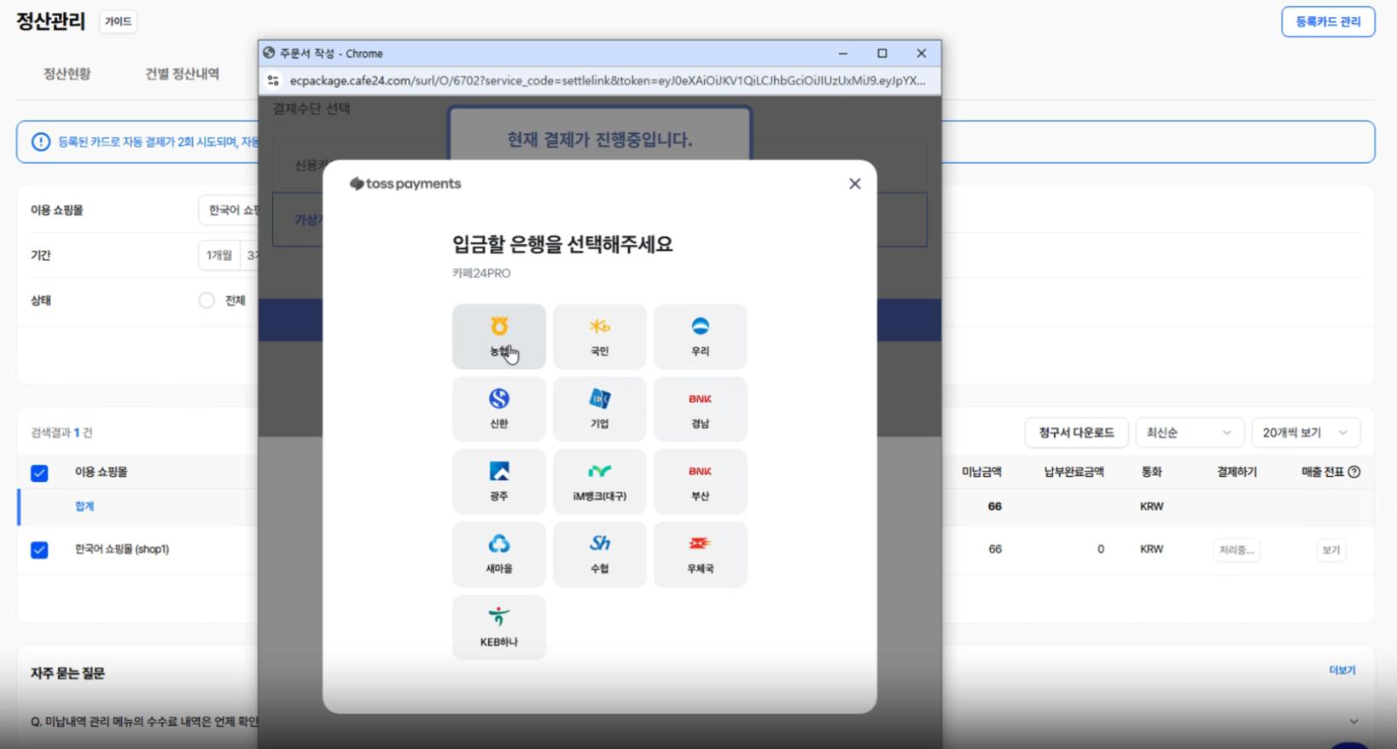Uncheck the 한국어 쇼핑몰 (shop1) row checkbox

[39, 549]
